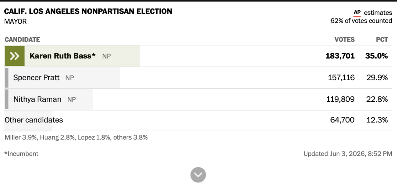Click the 62% of votes counted text

tap(361, 21)
